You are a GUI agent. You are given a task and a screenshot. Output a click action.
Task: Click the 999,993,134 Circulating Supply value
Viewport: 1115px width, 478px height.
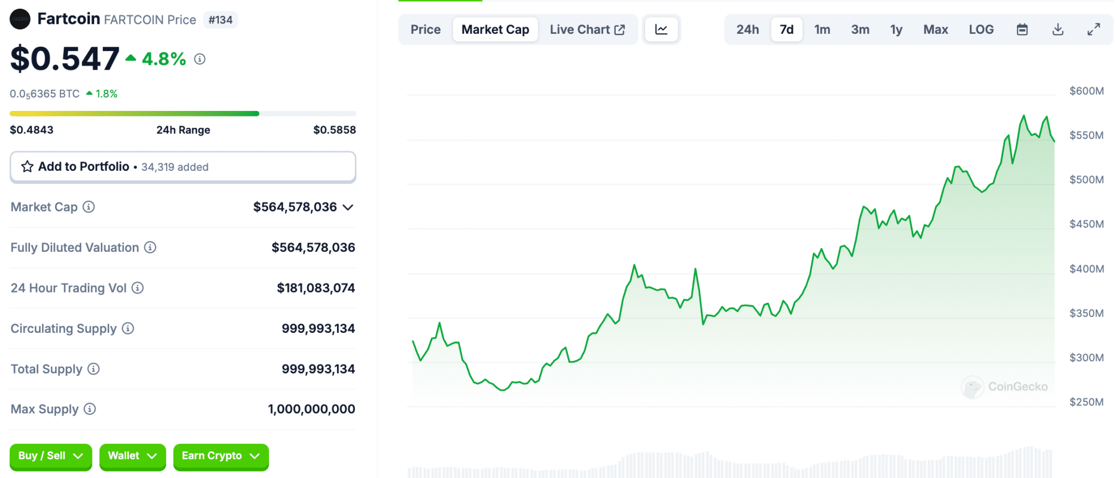(318, 328)
